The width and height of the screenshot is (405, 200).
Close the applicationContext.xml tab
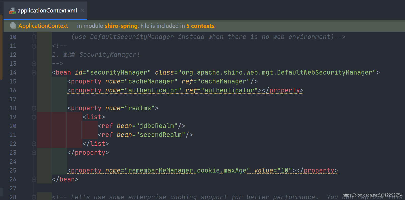82,10
